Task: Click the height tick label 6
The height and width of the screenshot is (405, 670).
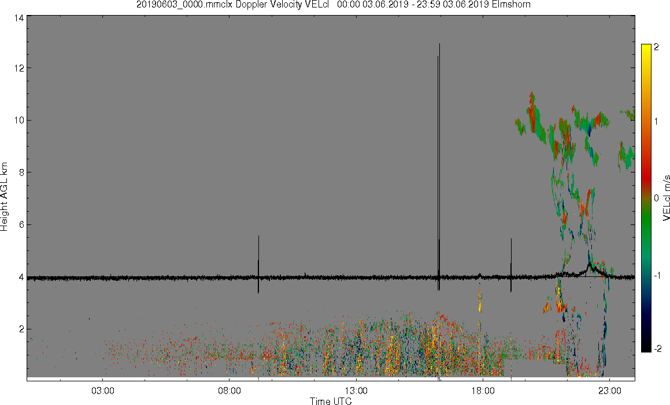Action: click(x=21, y=224)
